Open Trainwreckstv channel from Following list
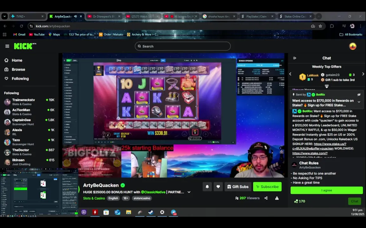Screen dimensions: 366x228 (29, 102)
